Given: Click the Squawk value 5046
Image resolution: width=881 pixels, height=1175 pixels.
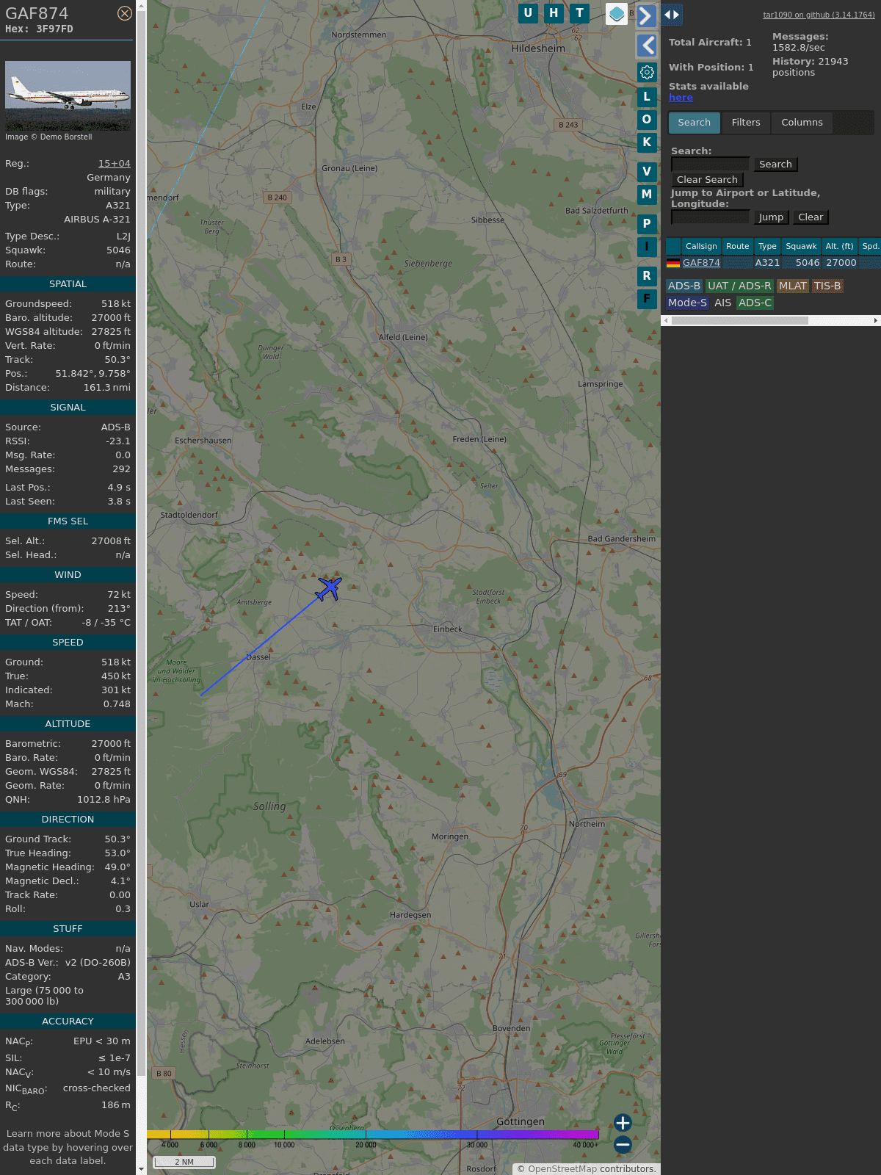Looking at the screenshot, I should 118,250.
